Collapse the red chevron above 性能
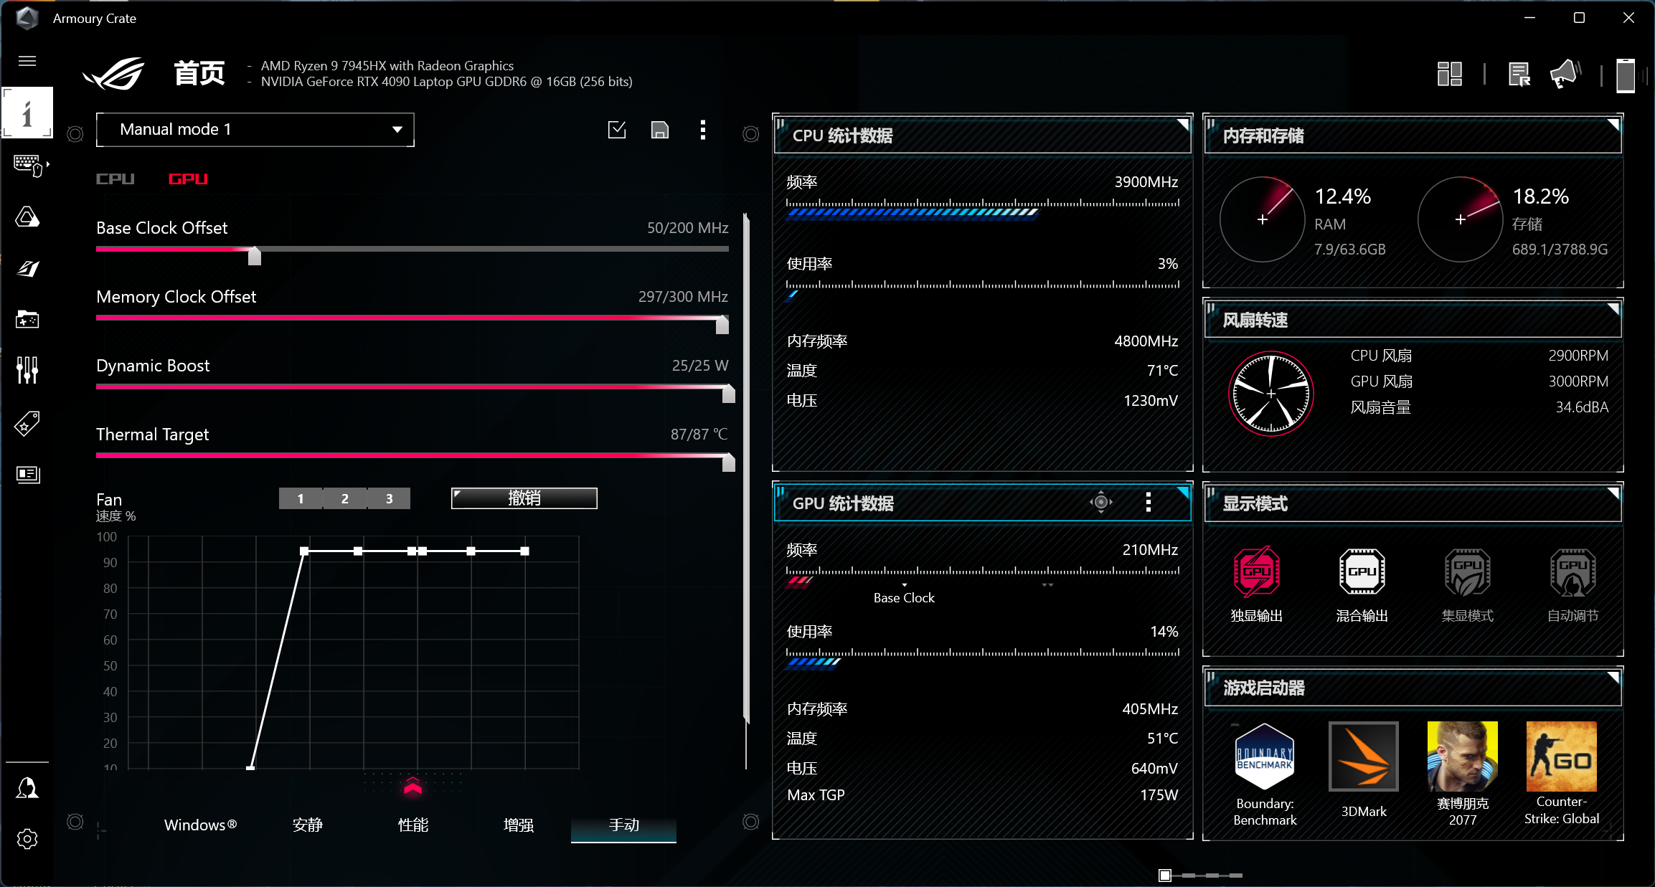The height and width of the screenshot is (887, 1655). point(412,786)
